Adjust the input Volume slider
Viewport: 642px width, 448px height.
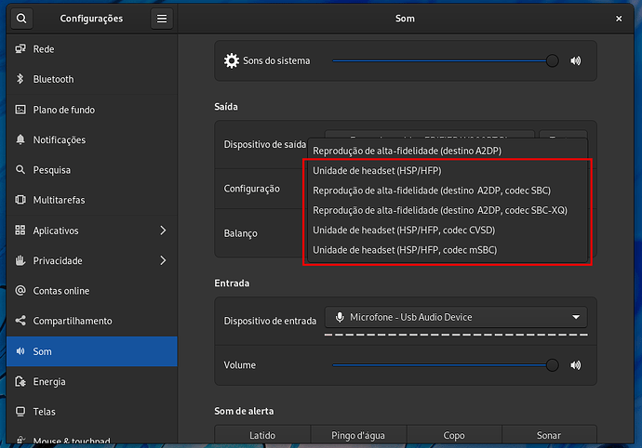tap(446, 365)
